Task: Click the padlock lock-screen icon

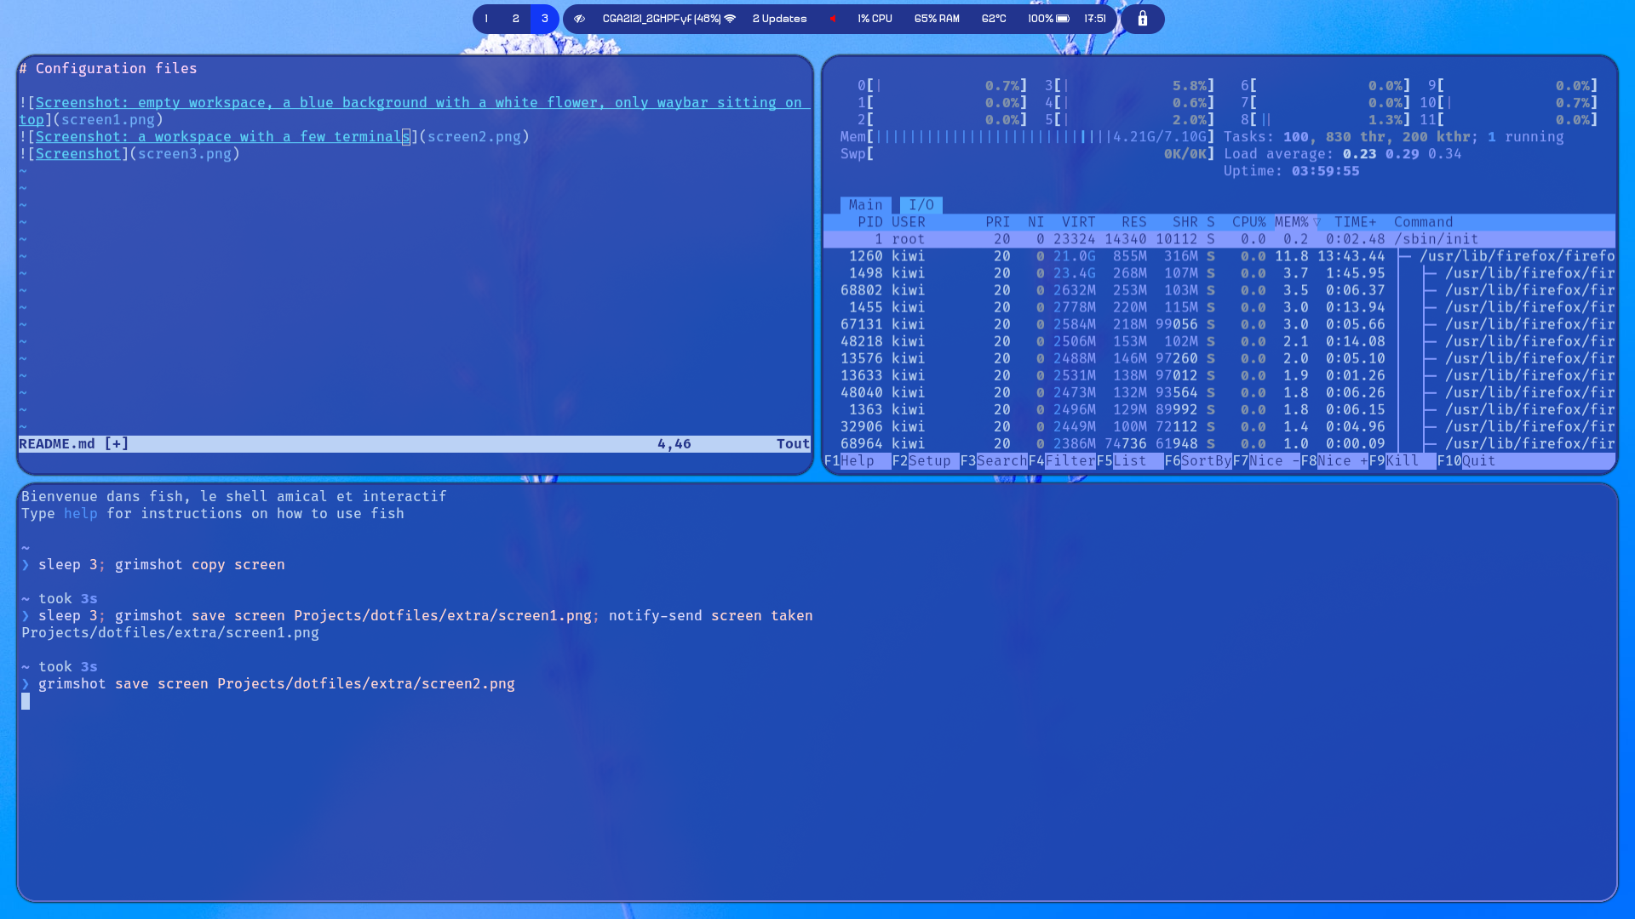Action: (x=1143, y=19)
